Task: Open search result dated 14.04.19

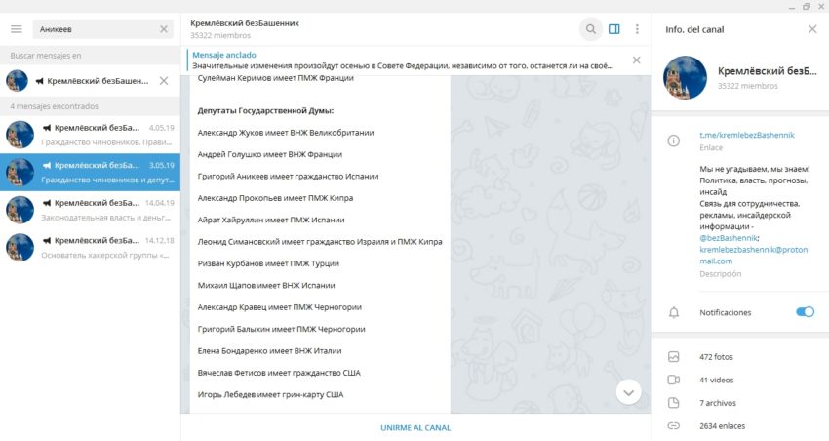Action: tap(90, 210)
